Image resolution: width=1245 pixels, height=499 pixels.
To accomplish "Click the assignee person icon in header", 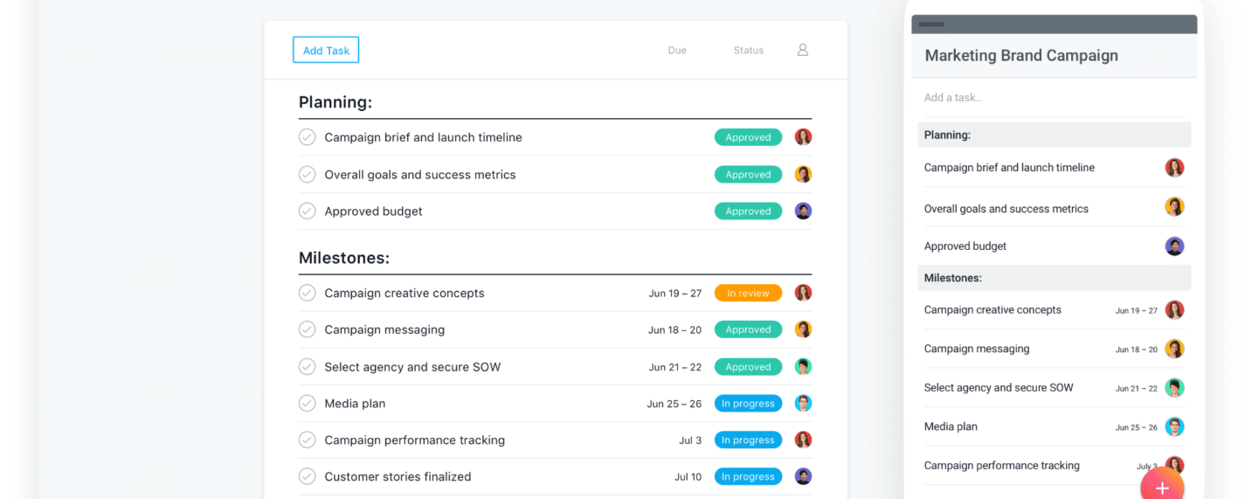I will (802, 51).
